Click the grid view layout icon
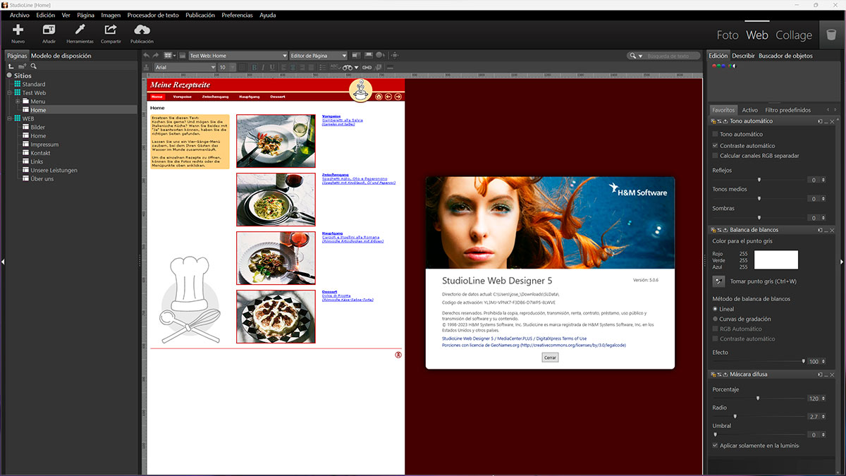Viewport: 846px width, 476px height. (167, 56)
